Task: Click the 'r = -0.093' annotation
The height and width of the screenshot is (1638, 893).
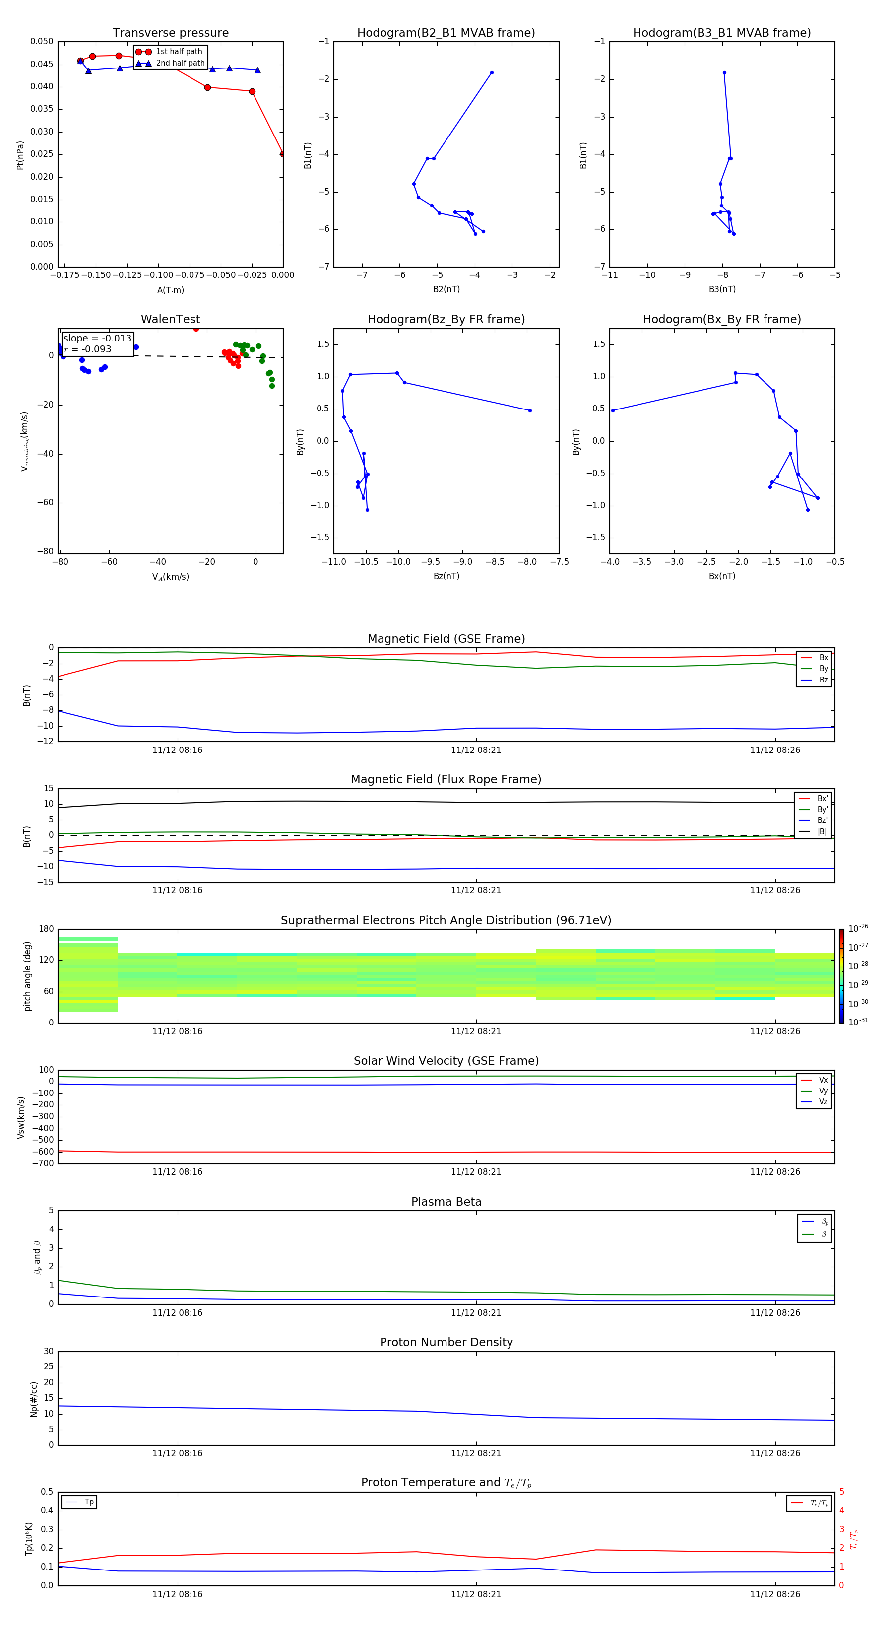Action: click(x=88, y=349)
